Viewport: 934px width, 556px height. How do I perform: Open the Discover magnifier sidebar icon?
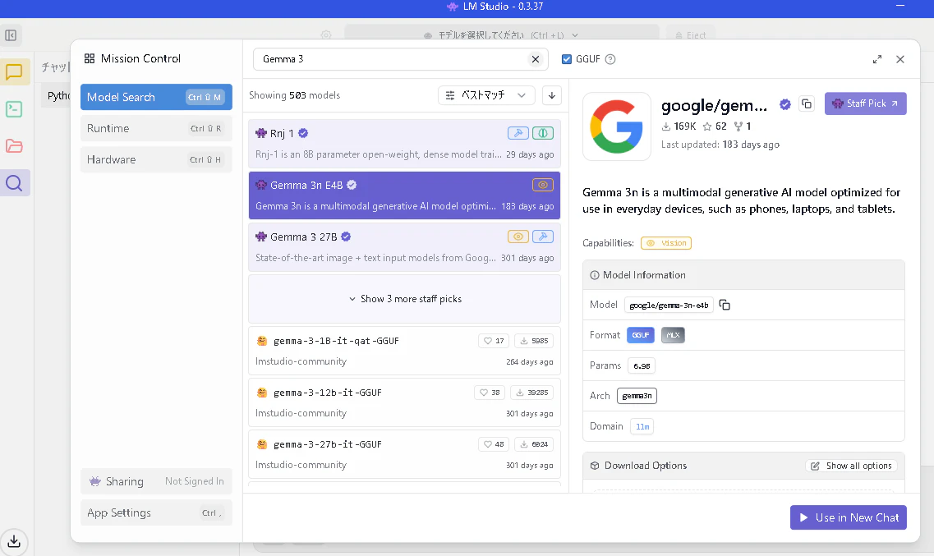[14, 183]
